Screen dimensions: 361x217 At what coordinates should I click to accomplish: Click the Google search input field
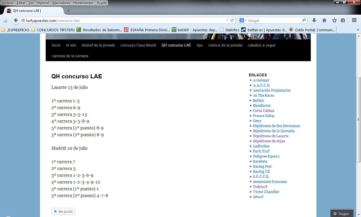coord(274,21)
